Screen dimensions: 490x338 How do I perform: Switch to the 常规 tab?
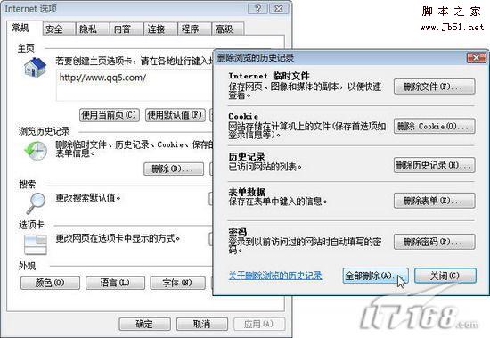(24, 29)
